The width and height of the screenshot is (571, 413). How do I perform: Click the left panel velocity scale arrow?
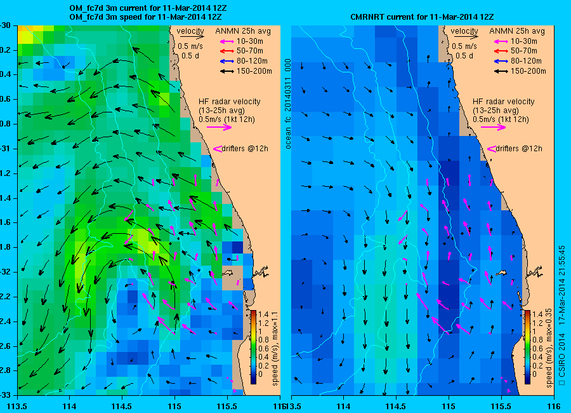click(x=192, y=37)
